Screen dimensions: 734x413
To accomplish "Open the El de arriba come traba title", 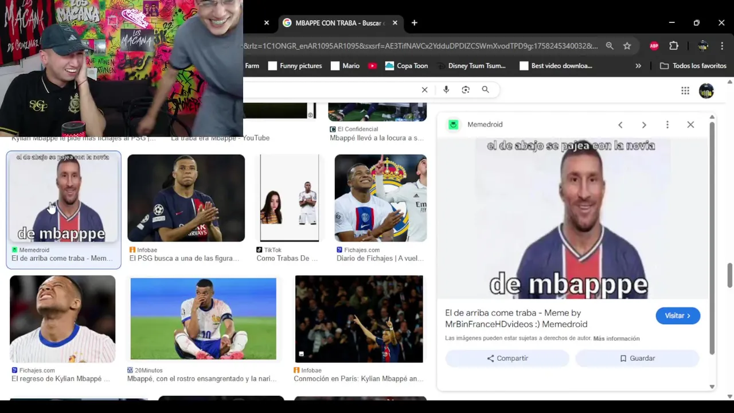I will point(516,318).
